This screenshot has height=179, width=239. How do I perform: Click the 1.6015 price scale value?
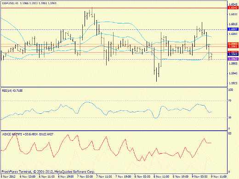point(233,24)
